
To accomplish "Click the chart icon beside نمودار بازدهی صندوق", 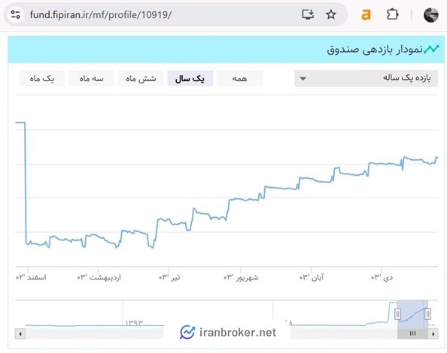I will click(431, 50).
